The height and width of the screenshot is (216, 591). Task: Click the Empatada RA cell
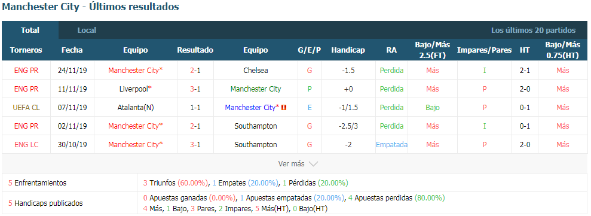(x=391, y=145)
